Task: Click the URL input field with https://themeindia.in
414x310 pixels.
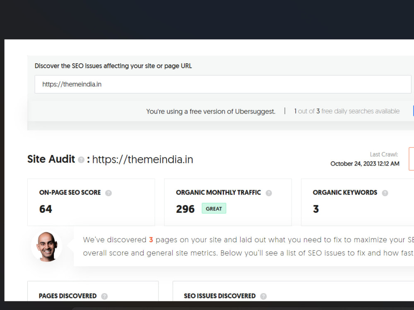Action: click(x=223, y=84)
